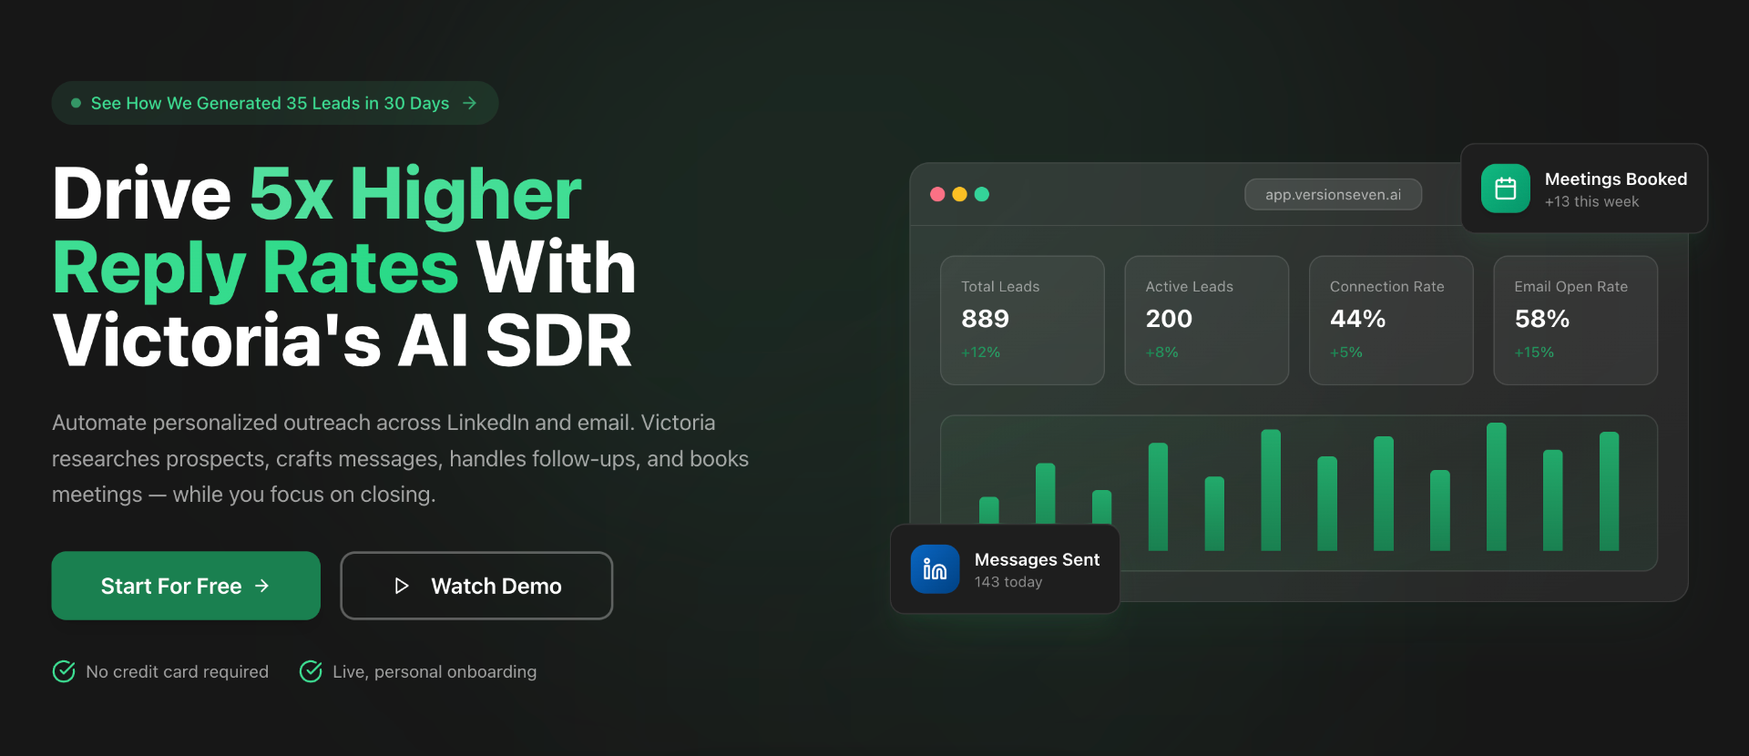Click the Messages Sent 143 today card
The width and height of the screenshot is (1749, 756).
tap(1005, 569)
